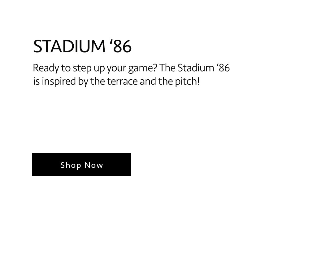Click the word 'Ready' starting the description
Image resolution: width=325 pixels, height=263 pixels.
[46, 68]
